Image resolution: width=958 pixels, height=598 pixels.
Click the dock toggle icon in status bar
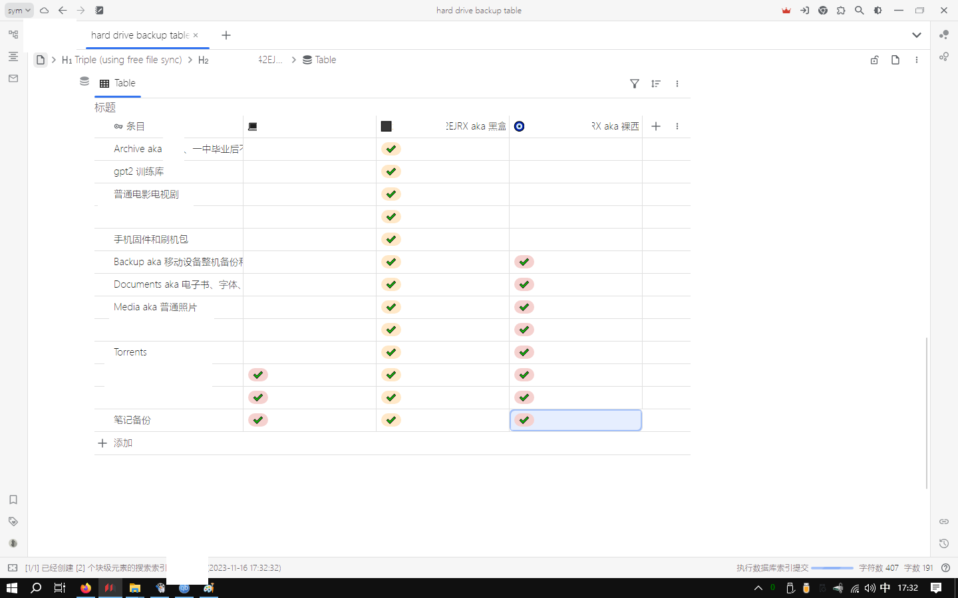13,568
